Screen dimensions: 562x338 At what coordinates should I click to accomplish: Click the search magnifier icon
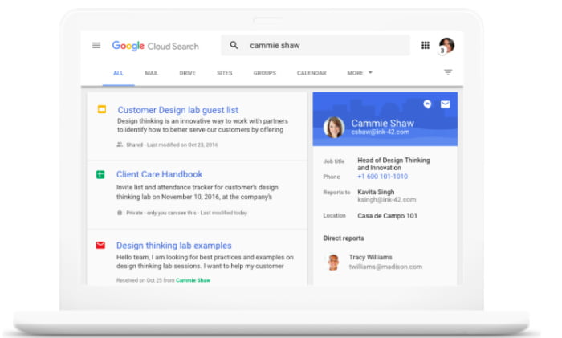click(x=234, y=45)
